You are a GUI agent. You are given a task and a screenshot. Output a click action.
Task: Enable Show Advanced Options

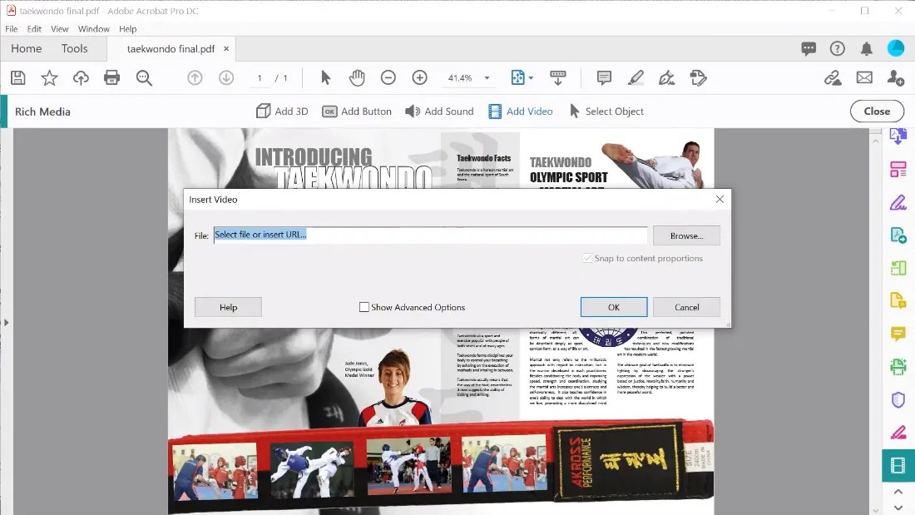[364, 307]
